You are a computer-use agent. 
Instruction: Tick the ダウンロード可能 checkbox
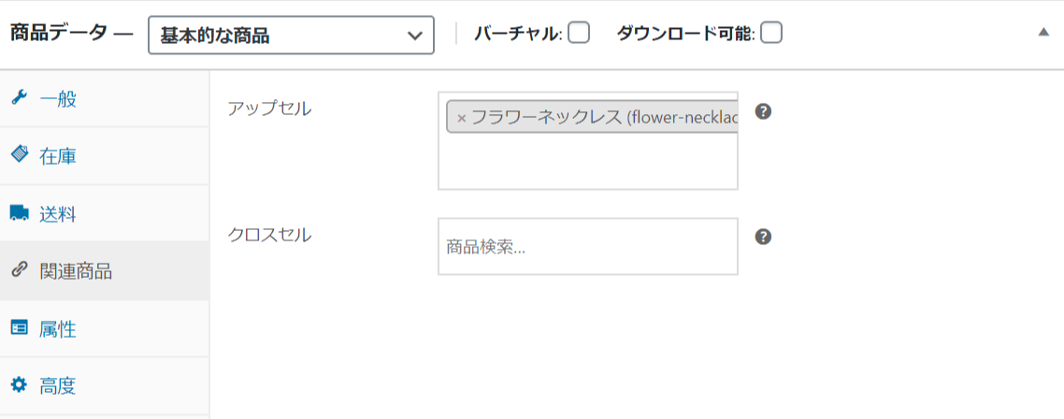(x=770, y=33)
